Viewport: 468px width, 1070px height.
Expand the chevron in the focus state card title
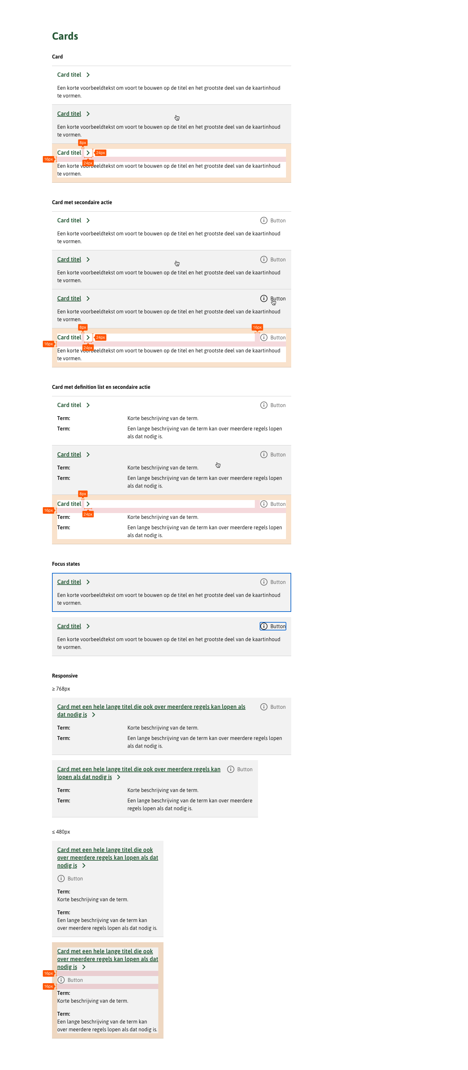click(x=88, y=582)
